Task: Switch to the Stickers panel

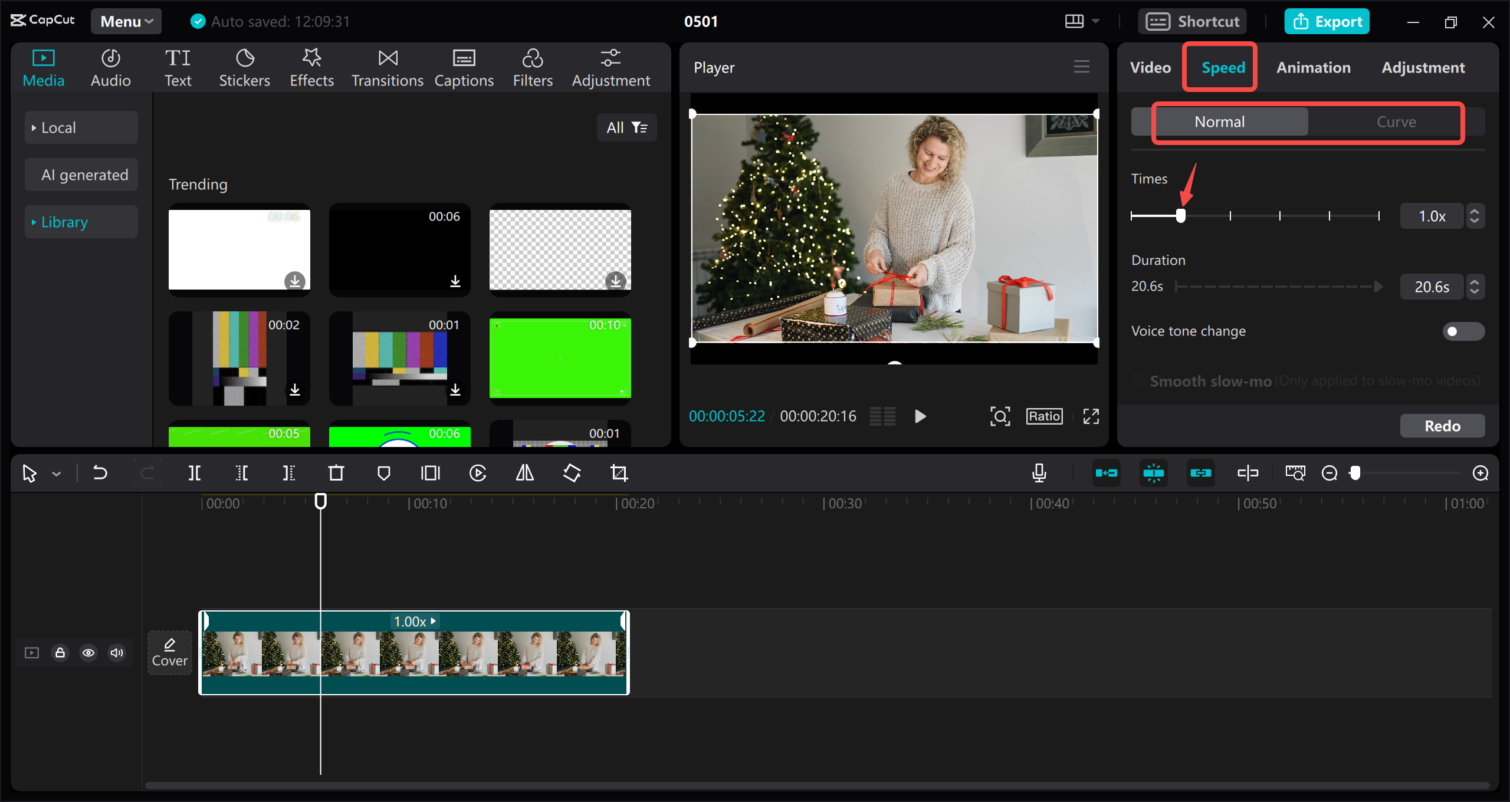Action: pyautogui.click(x=244, y=67)
